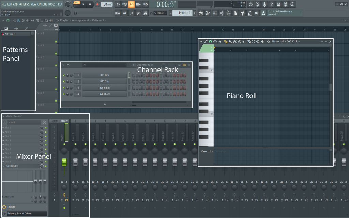This screenshot has width=349, height=218.
Task: Open the plugin picker plug icon
Action: (x=243, y=13)
